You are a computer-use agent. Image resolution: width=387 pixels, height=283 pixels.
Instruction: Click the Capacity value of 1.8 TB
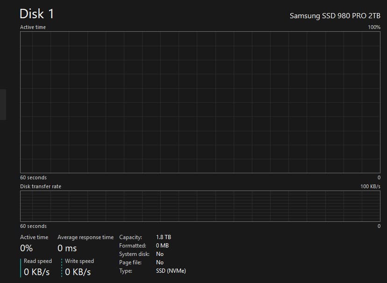click(x=164, y=237)
